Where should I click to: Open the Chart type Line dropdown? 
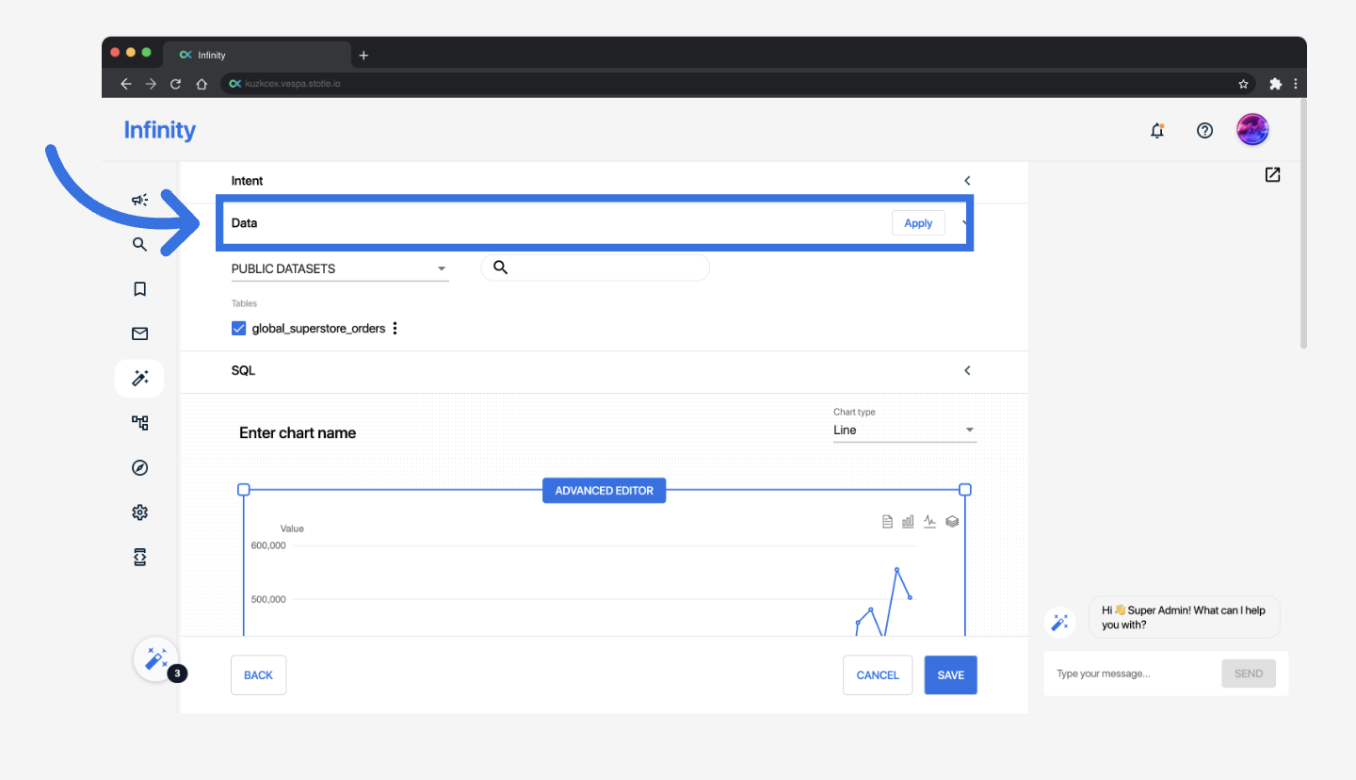[904, 431]
